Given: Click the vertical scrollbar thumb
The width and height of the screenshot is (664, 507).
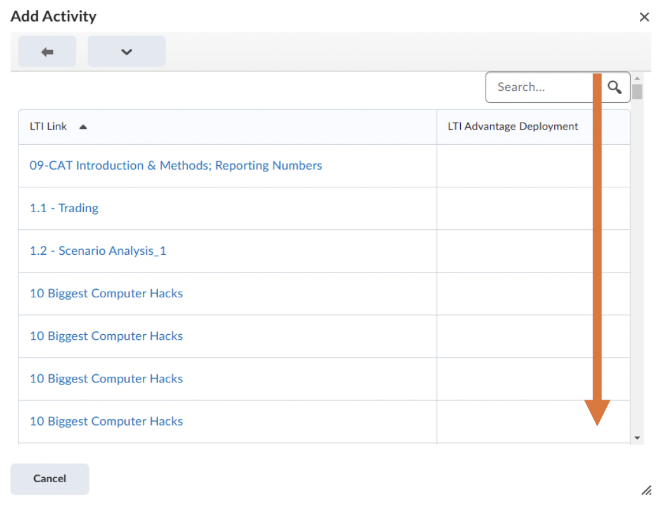Looking at the screenshot, I should click(x=637, y=92).
